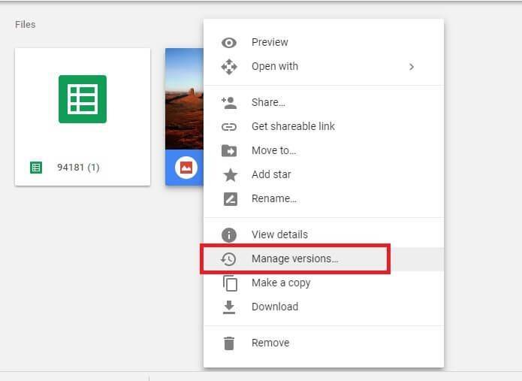
Task: Click the trash can Remove icon
Action: point(229,343)
